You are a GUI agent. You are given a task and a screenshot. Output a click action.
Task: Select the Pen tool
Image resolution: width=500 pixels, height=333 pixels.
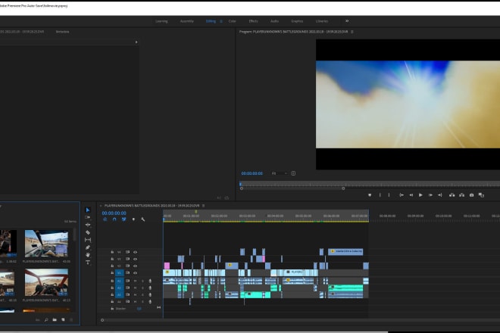point(88,247)
